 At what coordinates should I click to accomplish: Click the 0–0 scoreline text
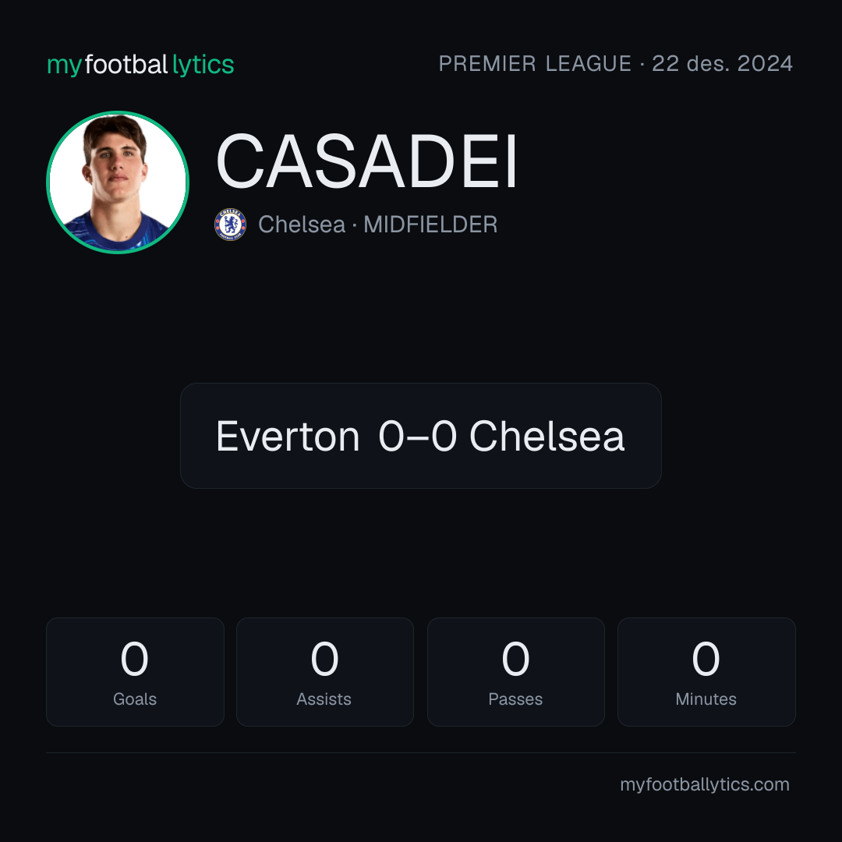point(418,436)
